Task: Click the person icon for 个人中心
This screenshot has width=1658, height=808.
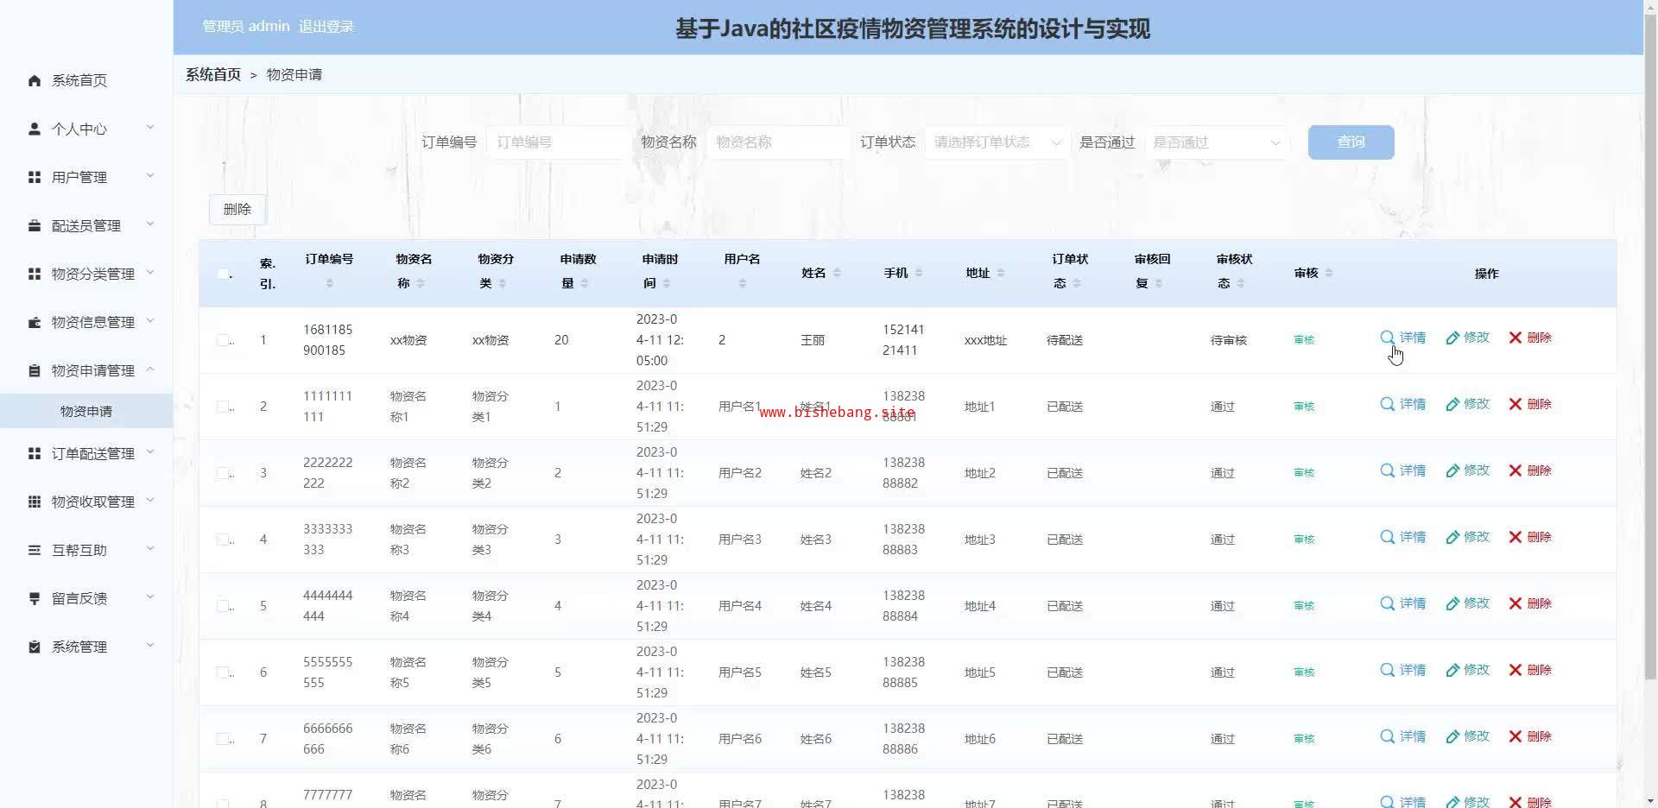Action: tap(35, 129)
